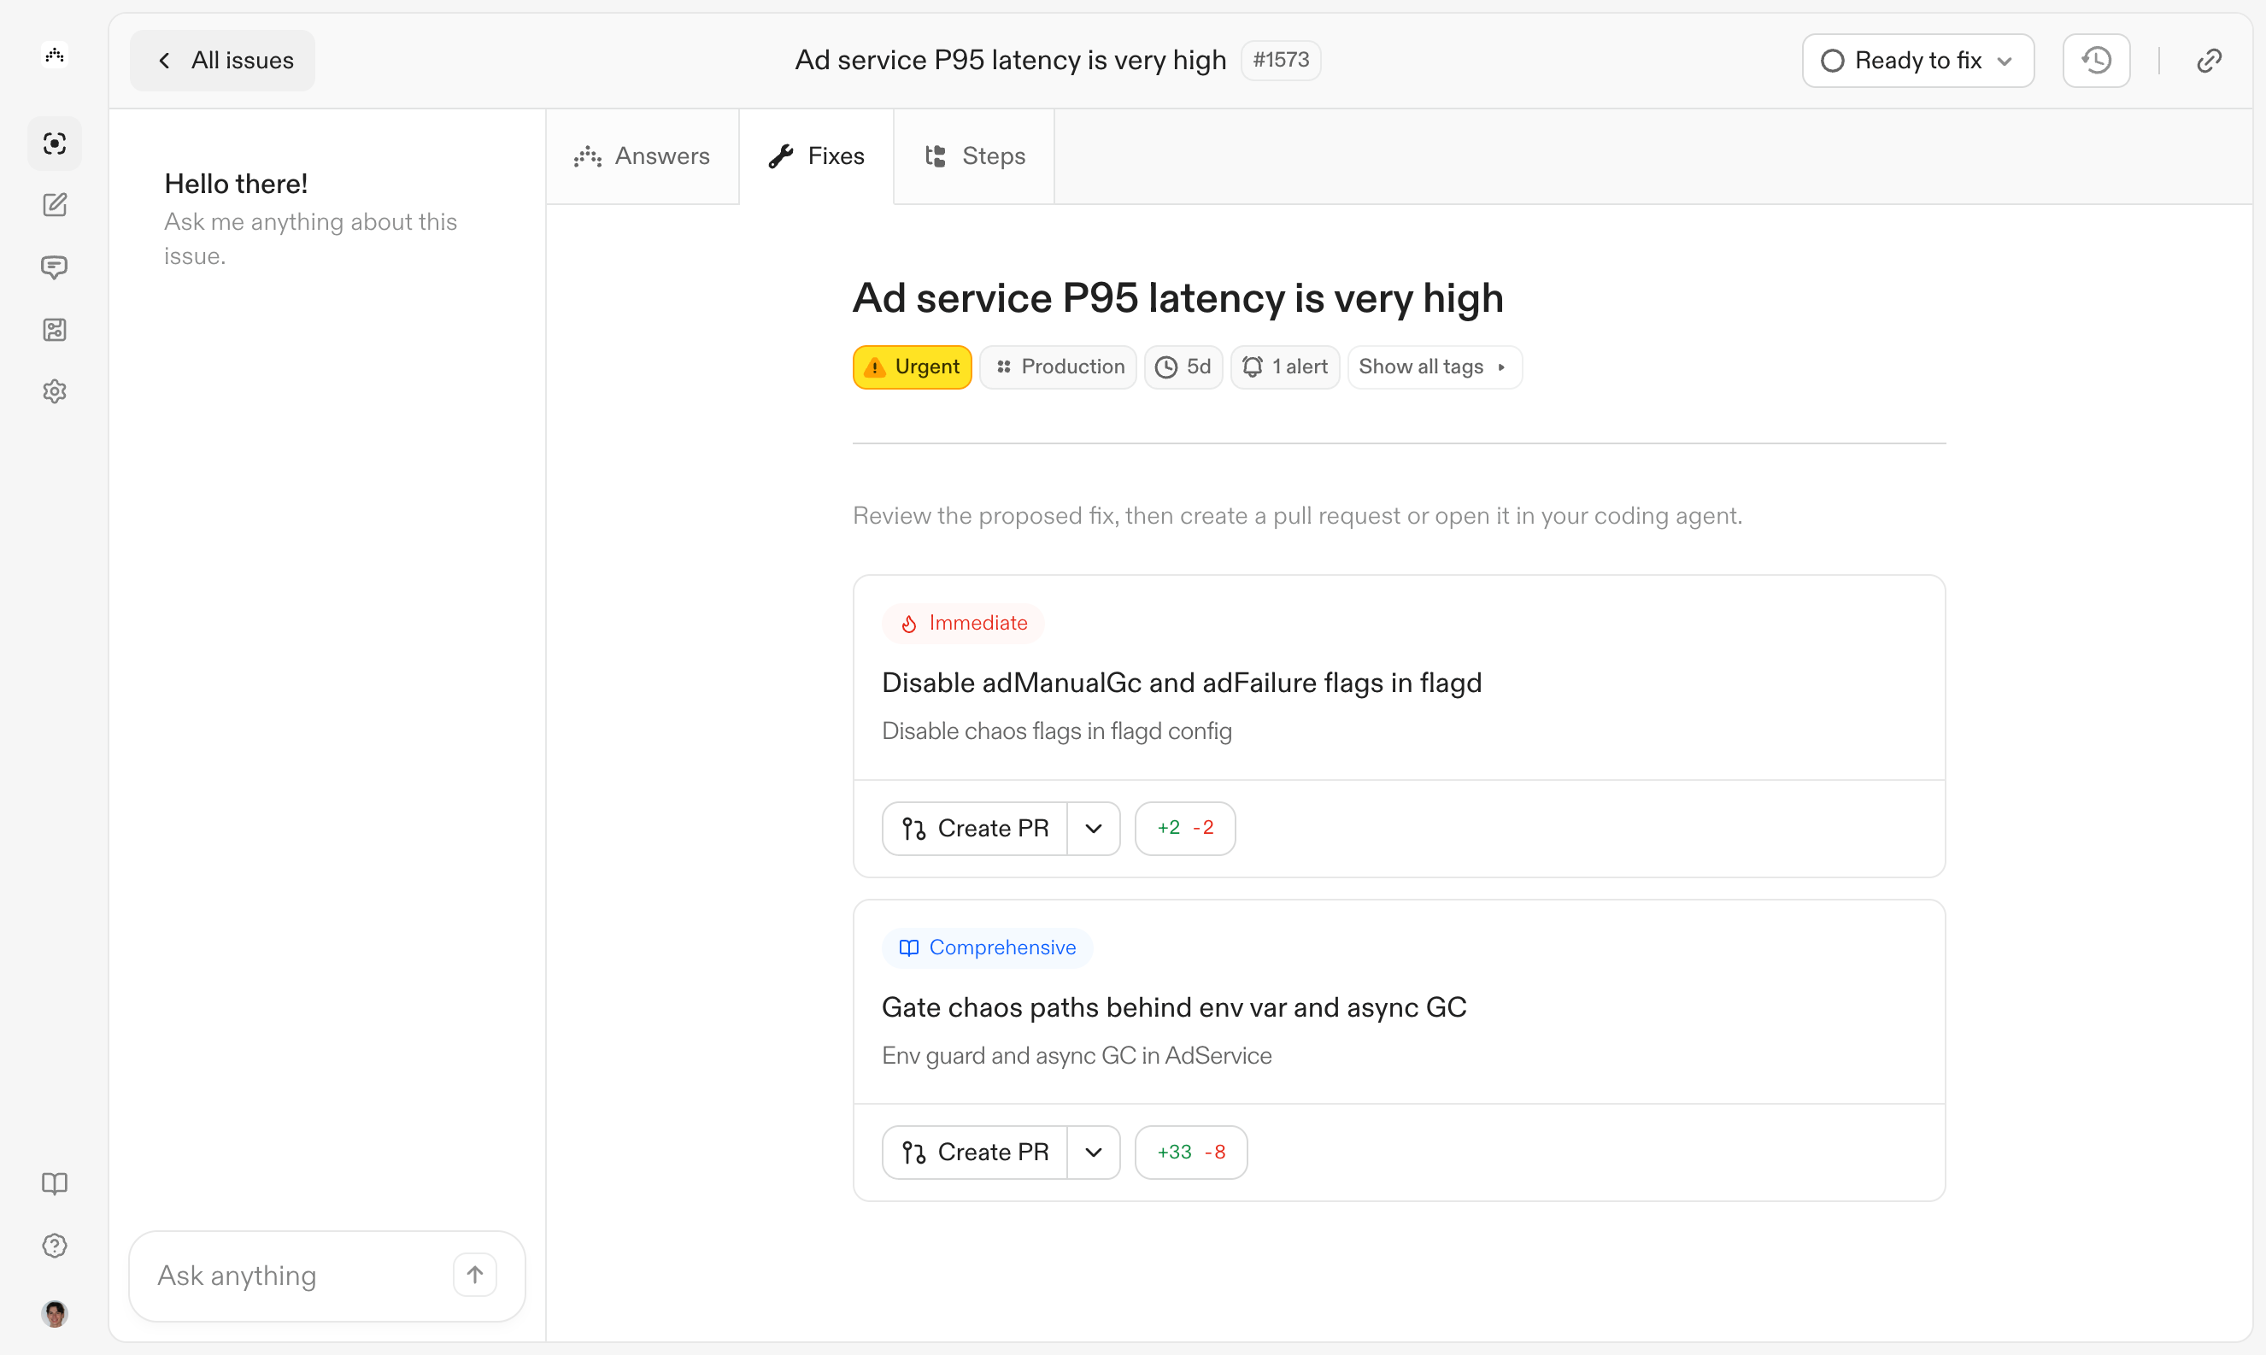Open the Ready to fix status dropdown
Viewport: 2266px width, 1355px height.
pos(1917,59)
